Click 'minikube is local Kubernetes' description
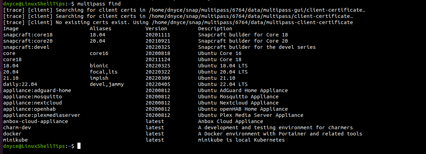This screenshot has width=426, height=154. pyautogui.click(x=241, y=140)
